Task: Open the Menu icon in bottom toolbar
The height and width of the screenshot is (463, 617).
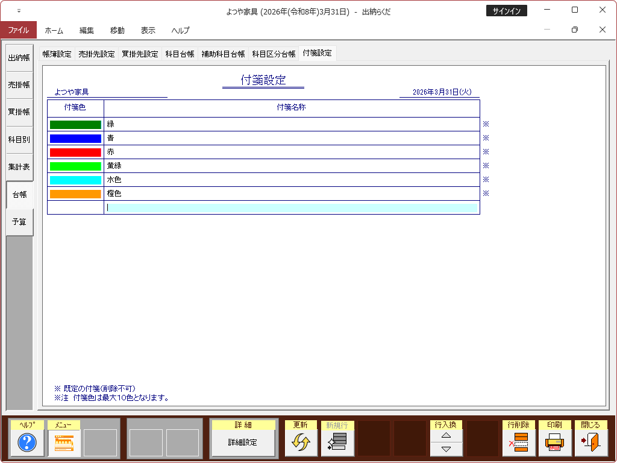Action: point(63,443)
